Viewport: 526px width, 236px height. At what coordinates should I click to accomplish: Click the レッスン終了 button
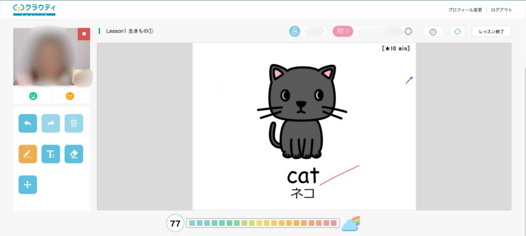[x=491, y=32]
